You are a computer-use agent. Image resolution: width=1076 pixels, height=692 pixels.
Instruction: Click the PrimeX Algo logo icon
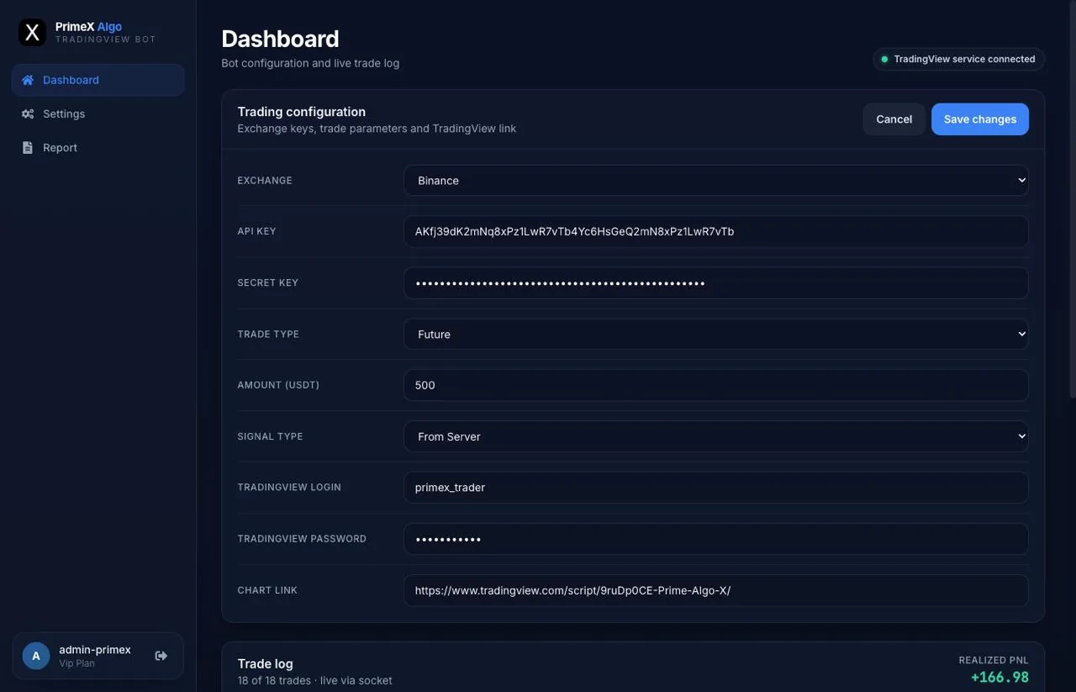32,33
